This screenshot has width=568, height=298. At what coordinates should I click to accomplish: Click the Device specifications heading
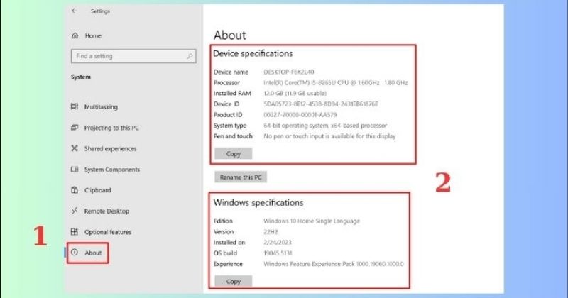[x=253, y=54]
